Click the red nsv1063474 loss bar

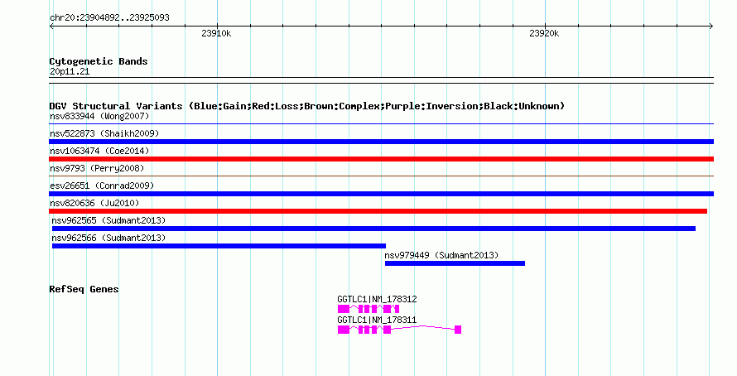click(381, 159)
